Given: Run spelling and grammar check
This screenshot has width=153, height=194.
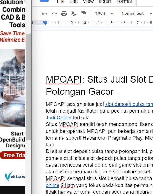Looking at the screenshot, I should tap(74, 13).
